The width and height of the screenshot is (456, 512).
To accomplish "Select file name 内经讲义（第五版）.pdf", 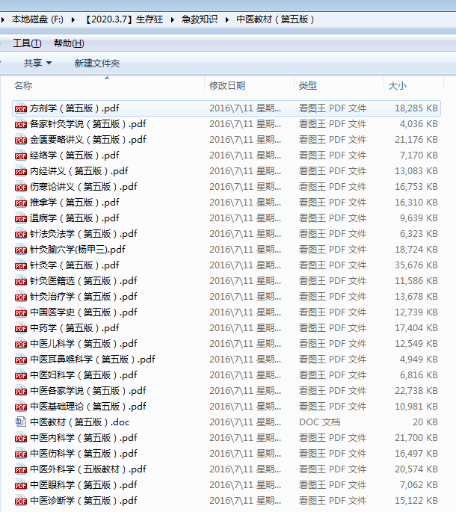I will point(79,170).
